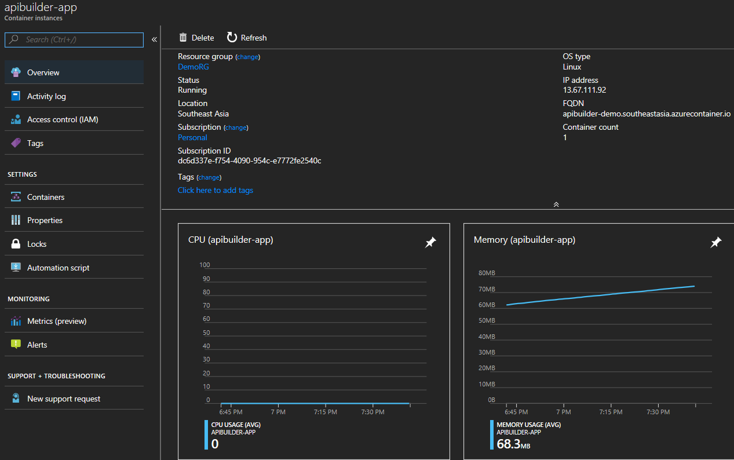This screenshot has height=460, width=734.
Task: Open the Personal subscription link
Action: 192,137
